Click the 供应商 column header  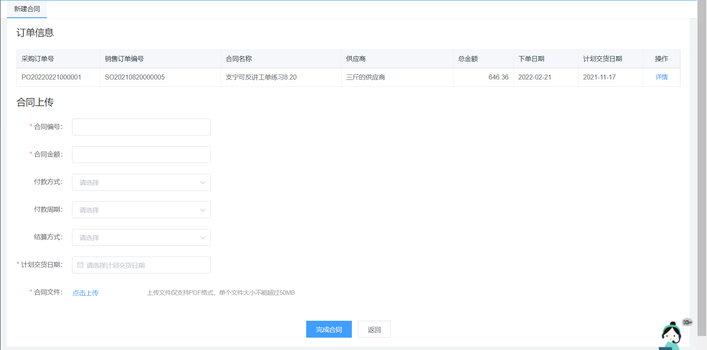pyautogui.click(x=356, y=59)
